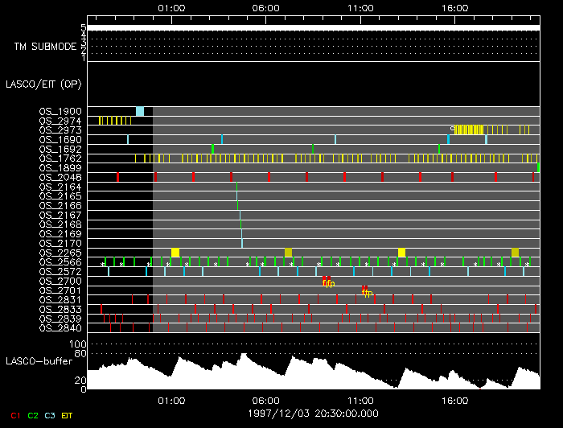Click the TM SUBMODE label
This screenshot has width=563, height=428.
coord(45,47)
